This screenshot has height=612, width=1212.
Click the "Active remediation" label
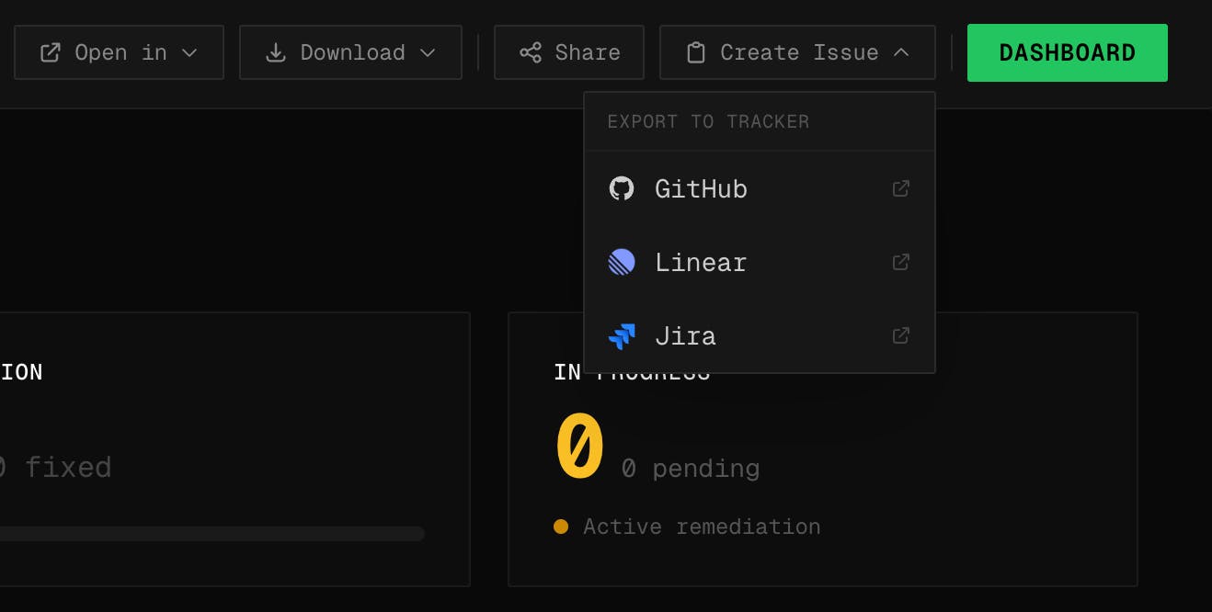click(x=702, y=527)
